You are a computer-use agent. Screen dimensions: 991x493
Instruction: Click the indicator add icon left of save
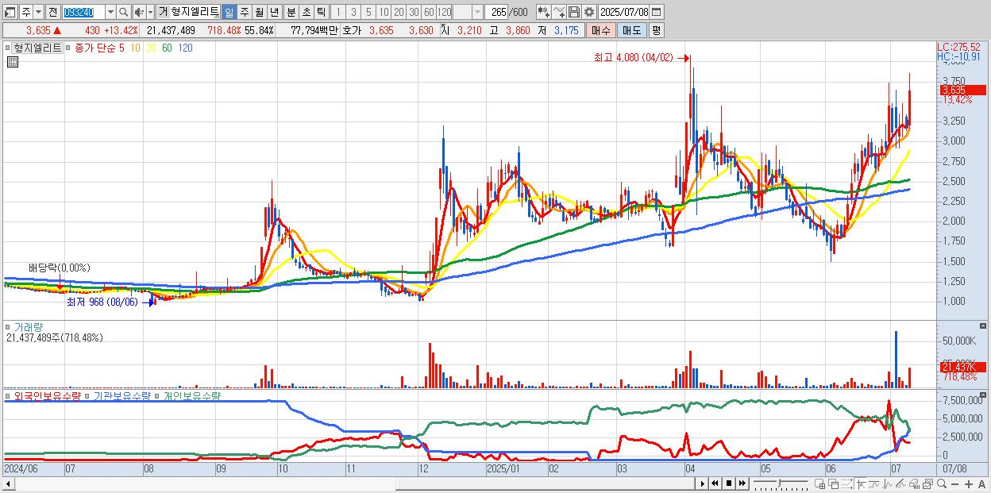(543, 12)
